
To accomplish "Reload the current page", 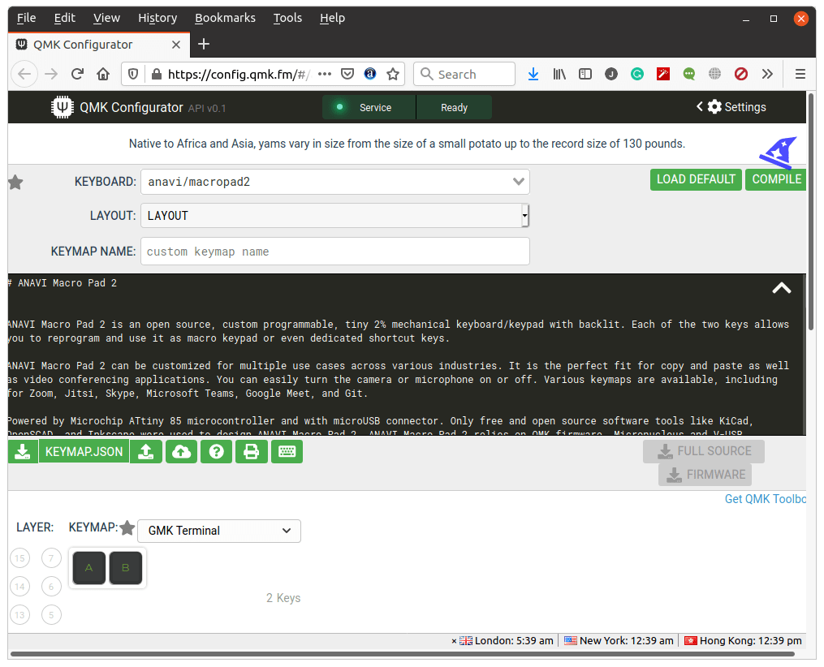I will click(77, 74).
